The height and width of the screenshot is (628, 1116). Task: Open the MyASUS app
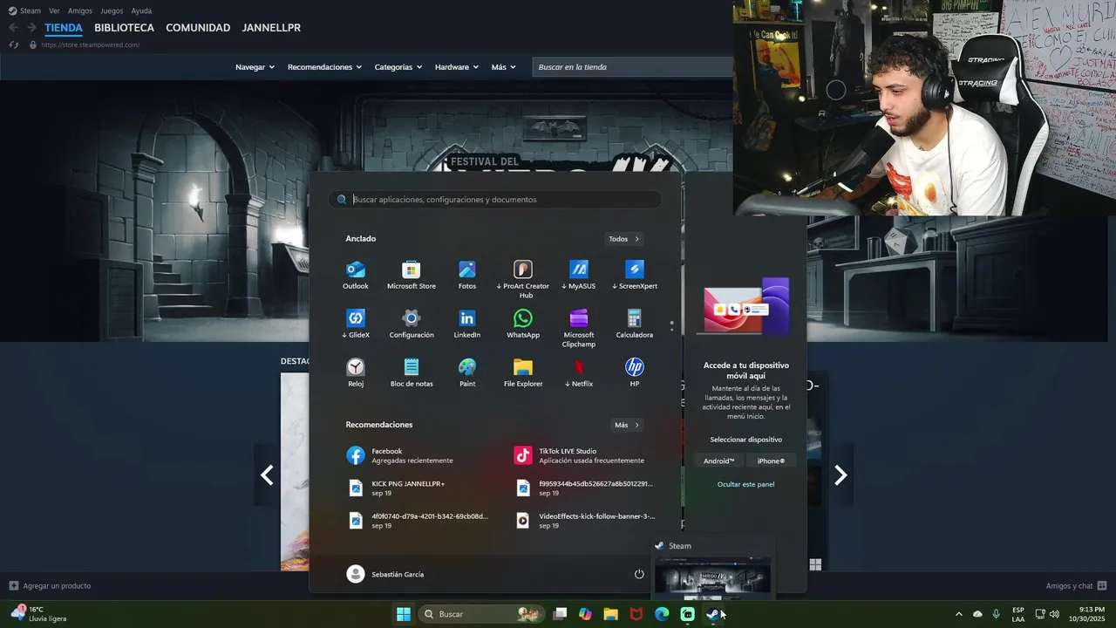[579, 275]
